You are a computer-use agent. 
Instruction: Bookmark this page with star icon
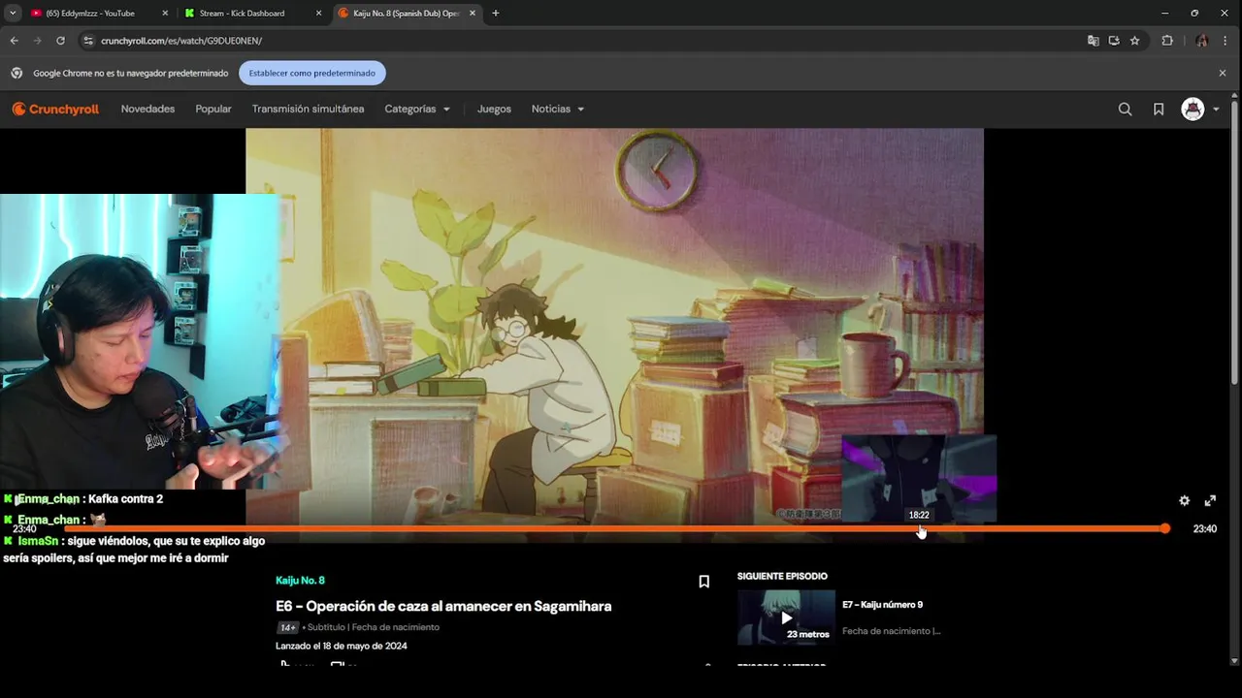click(1134, 41)
